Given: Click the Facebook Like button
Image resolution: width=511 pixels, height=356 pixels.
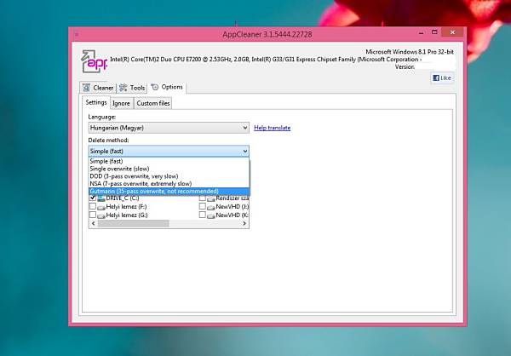Looking at the screenshot, I should pyautogui.click(x=442, y=78).
